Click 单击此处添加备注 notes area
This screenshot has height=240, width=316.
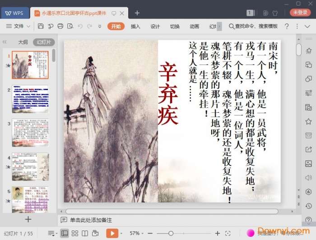pos(91,220)
